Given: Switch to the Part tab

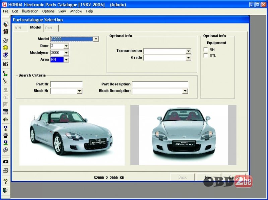Looking at the screenshot, I should (x=51, y=28).
